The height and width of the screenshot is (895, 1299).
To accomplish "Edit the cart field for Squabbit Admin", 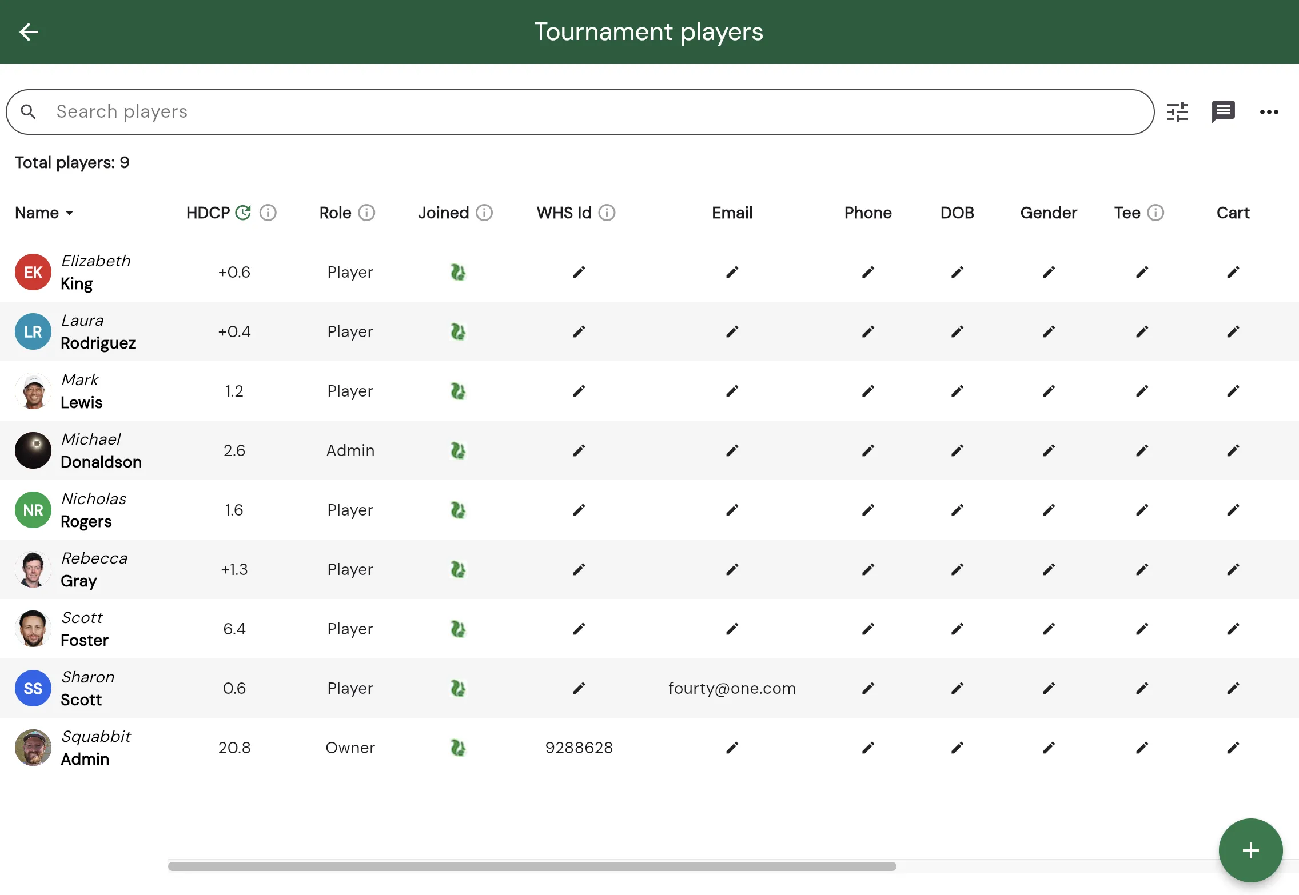I will 1233,747.
